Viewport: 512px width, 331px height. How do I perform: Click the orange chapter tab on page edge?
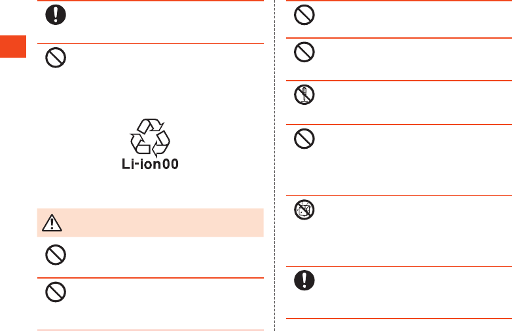pyautogui.click(x=13, y=47)
